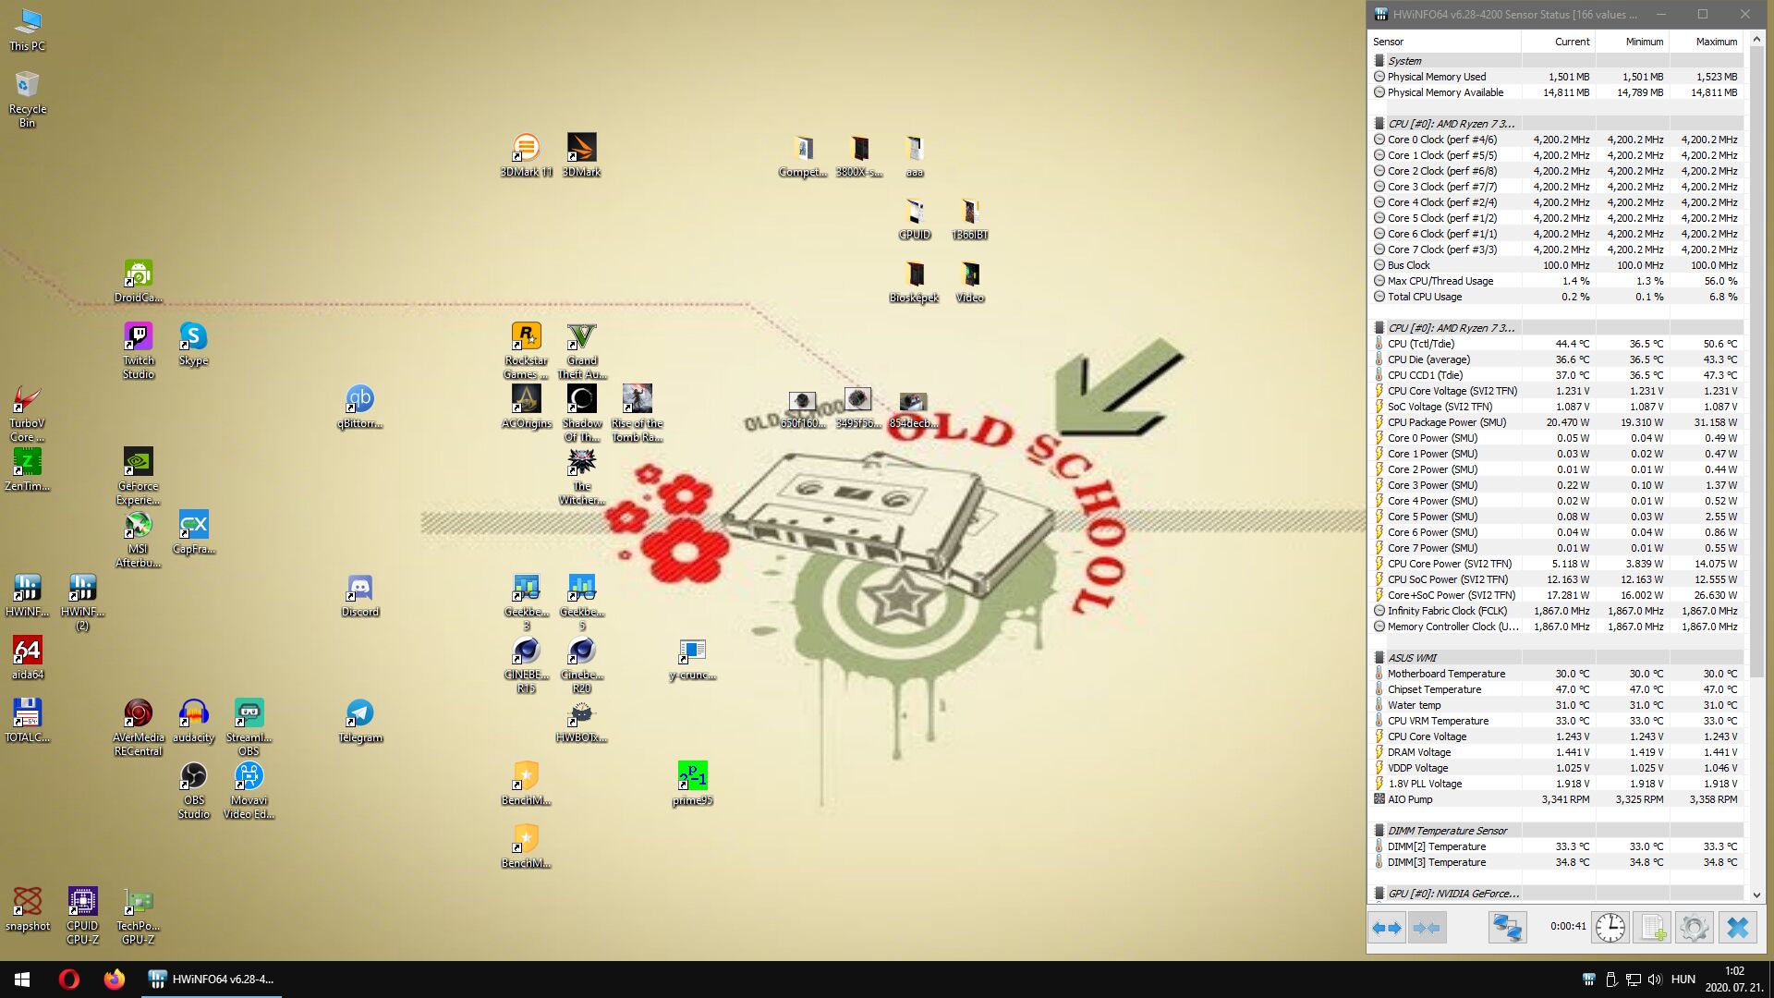The width and height of the screenshot is (1774, 998).
Task: Select the CPU Package Power (SMU) row
Action: coord(1556,422)
